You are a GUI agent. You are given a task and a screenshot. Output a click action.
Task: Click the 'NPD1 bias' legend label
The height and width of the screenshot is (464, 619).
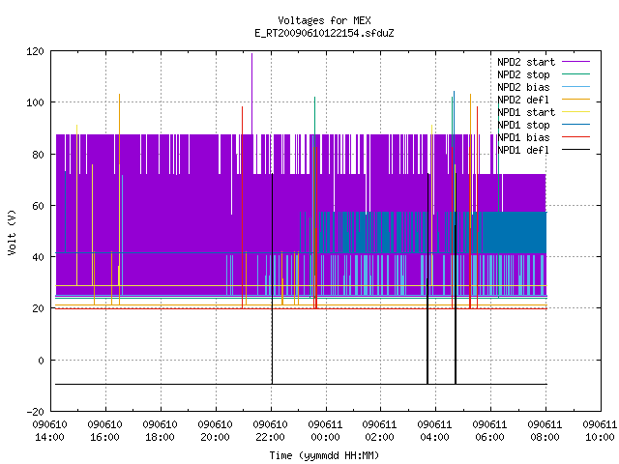523,137
